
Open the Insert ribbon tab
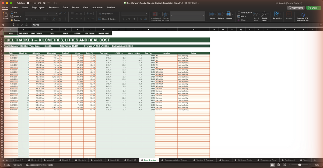(x=15, y=8)
